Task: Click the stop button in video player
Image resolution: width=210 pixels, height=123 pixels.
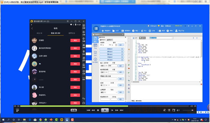Action: 98,110
